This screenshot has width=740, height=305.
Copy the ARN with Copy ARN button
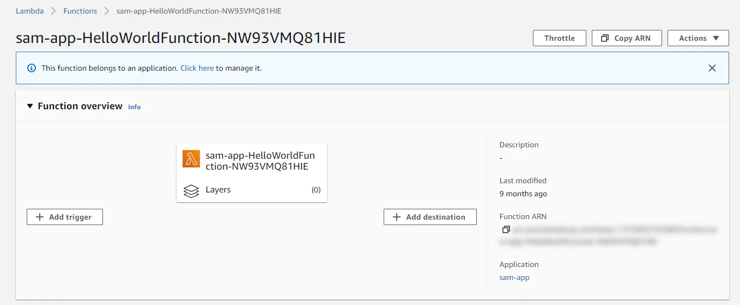tap(627, 38)
